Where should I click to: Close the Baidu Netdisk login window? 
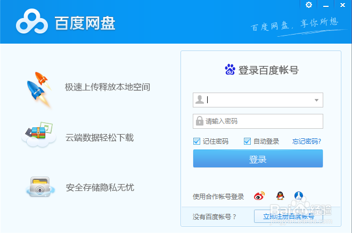(342, 5)
